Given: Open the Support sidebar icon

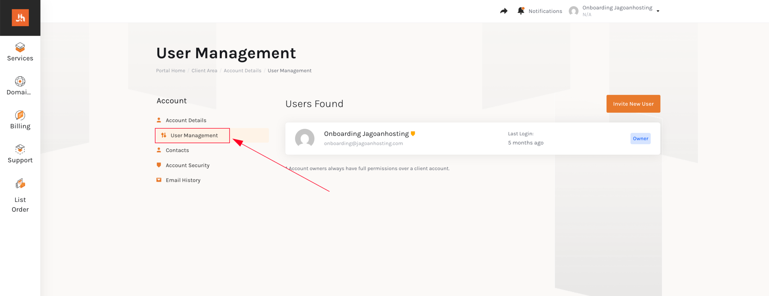Looking at the screenshot, I should (x=20, y=149).
